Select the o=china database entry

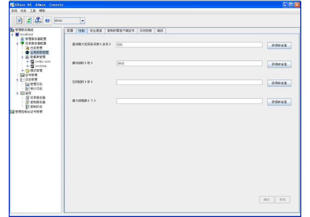[39, 66]
